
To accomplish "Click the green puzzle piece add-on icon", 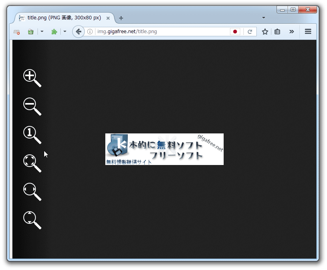I will point(54,32).
